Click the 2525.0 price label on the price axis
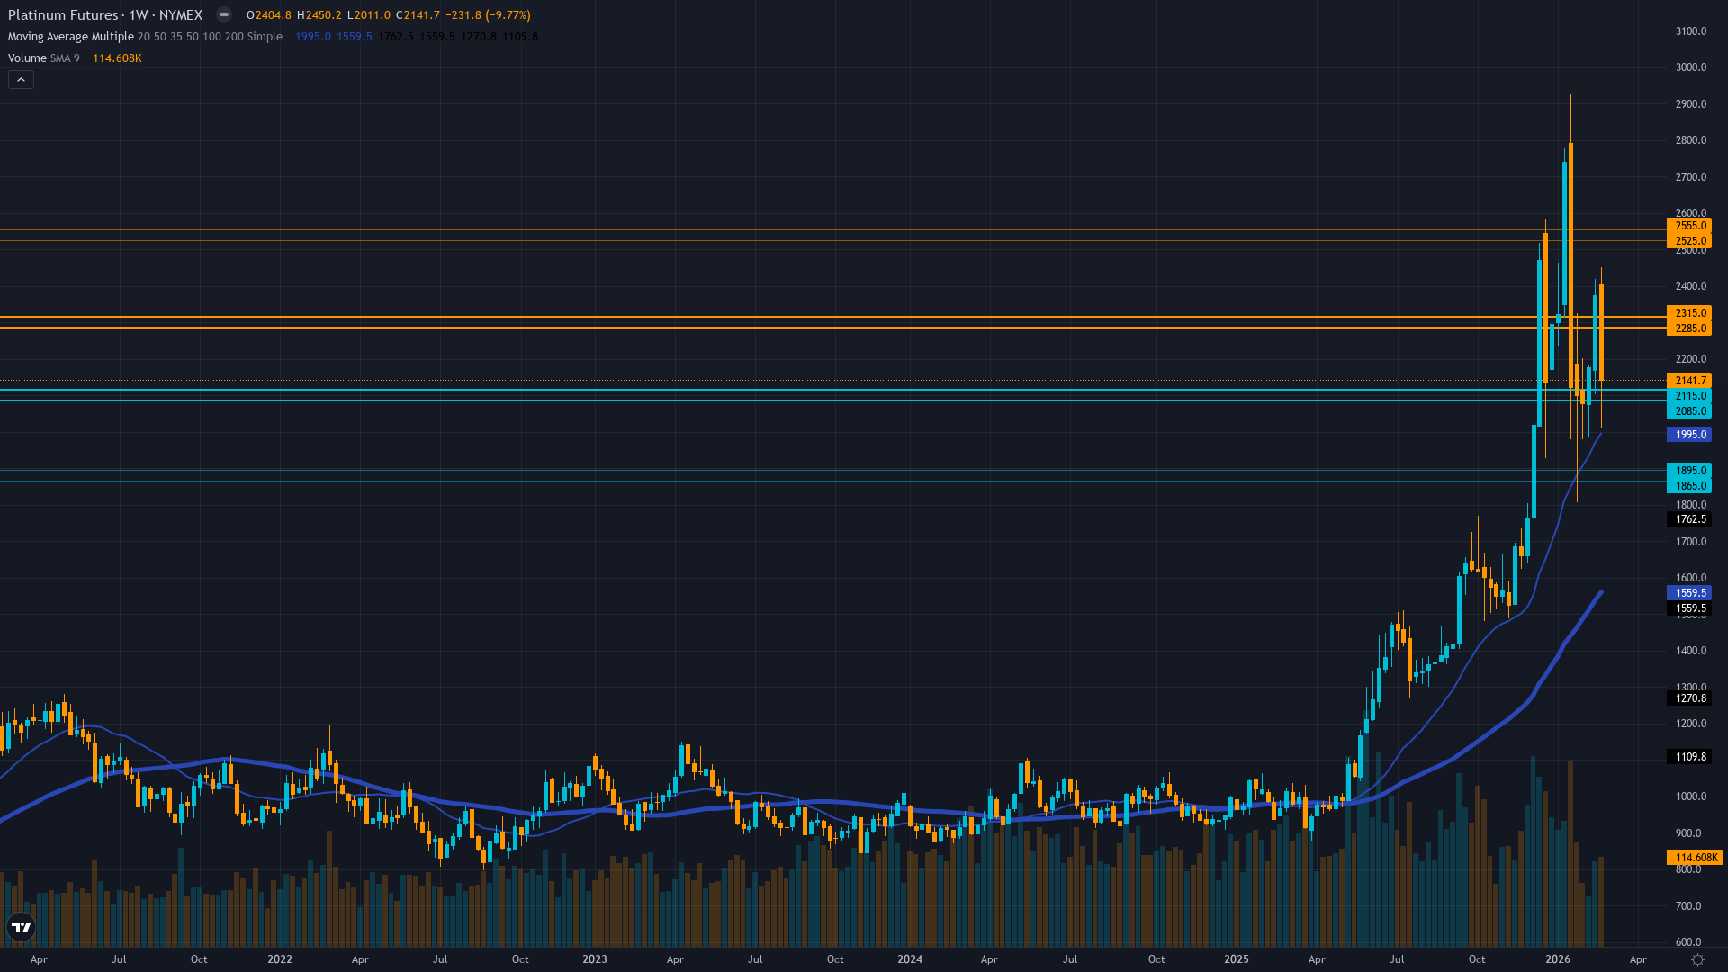This screenshot has width=1728, height=972. click(1690, 241)
